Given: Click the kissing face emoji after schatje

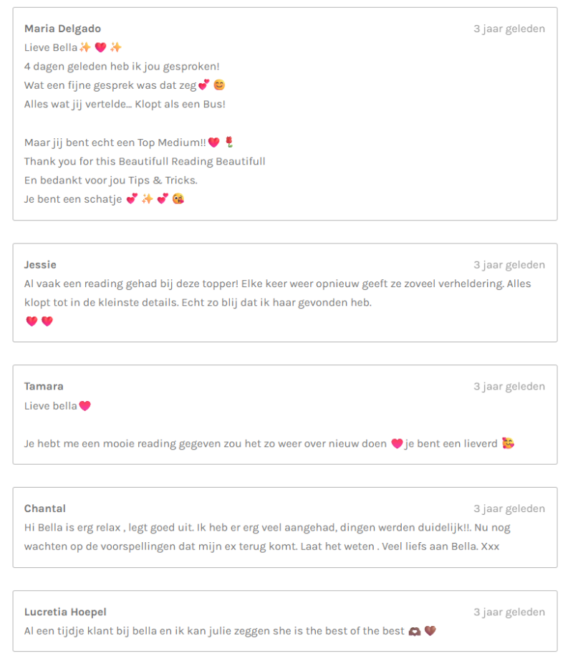Looking at the screenshot, I should 178,198.
